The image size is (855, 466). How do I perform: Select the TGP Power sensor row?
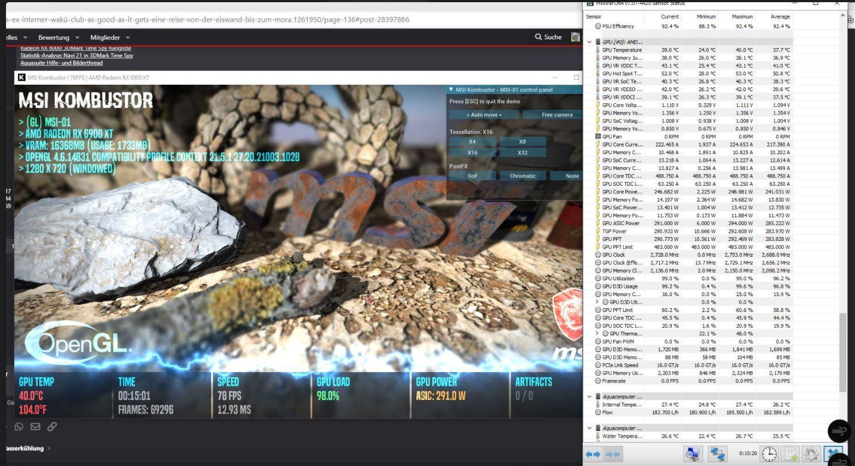689,231
